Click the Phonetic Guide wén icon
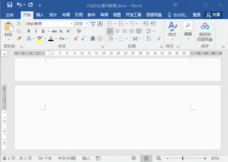 (93, 24)
